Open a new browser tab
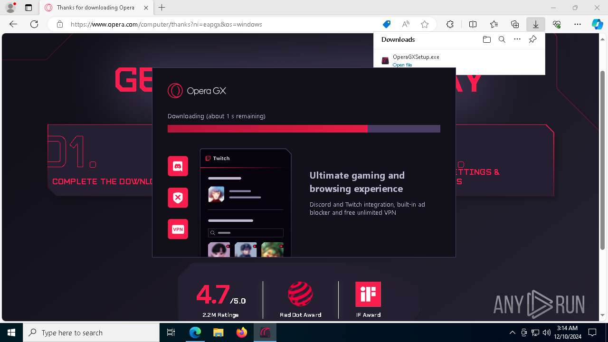608x342 pixels. 162,8
